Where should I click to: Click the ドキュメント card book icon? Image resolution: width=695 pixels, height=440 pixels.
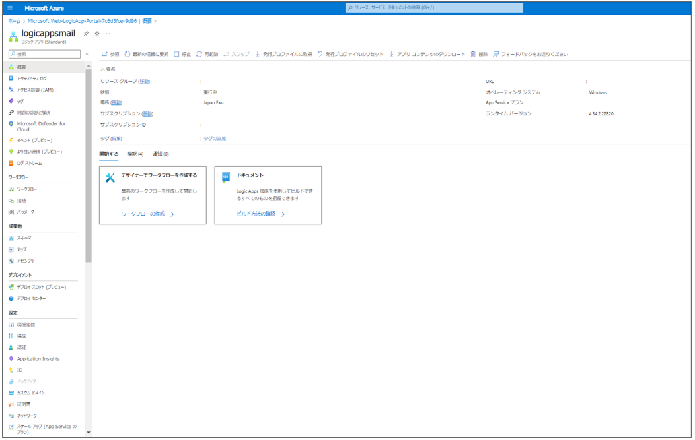pos(226,177)
